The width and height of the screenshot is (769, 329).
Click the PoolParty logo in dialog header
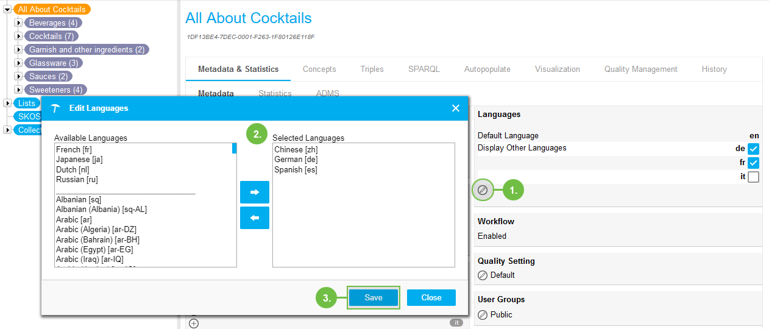tap(56, 108)
